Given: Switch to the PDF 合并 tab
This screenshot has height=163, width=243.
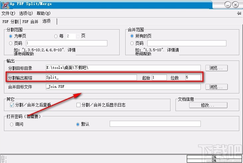Looking at the screenshot, I should pyautogui.click(x=30, y=22).
